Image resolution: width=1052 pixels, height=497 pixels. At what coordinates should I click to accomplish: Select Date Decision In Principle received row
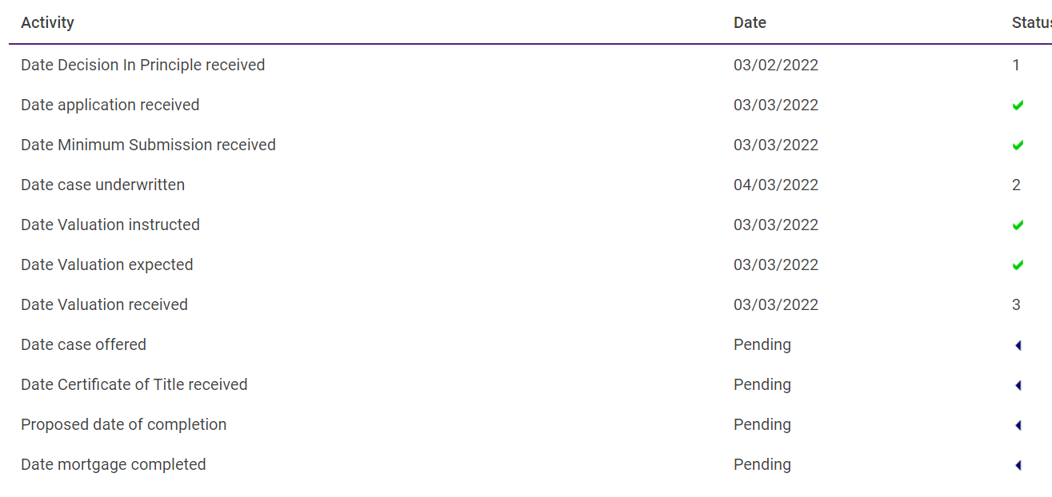point(530,65)
